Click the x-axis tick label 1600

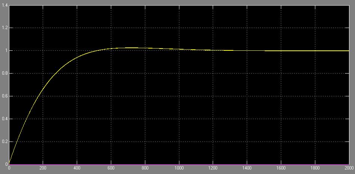281,168
